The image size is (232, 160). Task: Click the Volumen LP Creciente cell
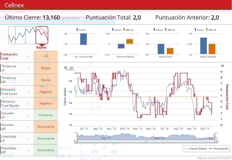46,115
